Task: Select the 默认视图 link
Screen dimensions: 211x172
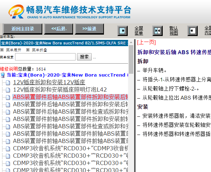Action: (x=174, y=31)
